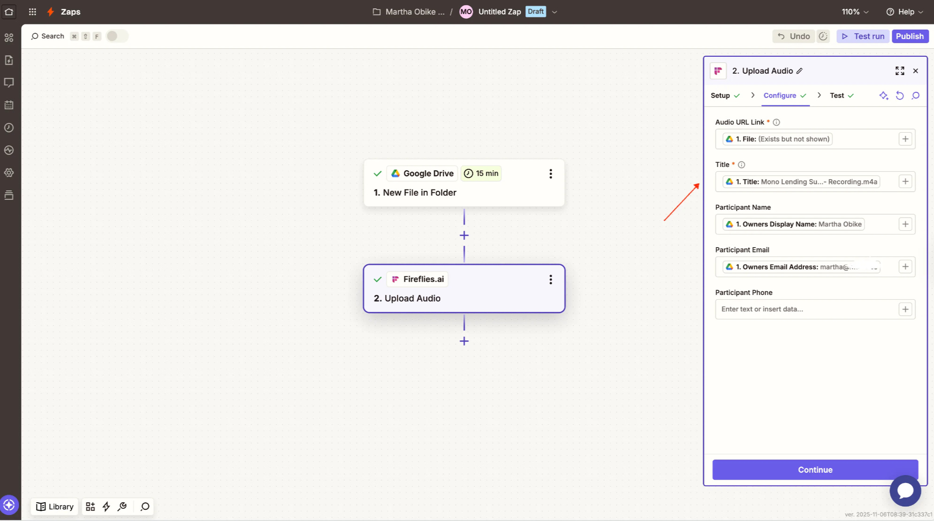This screenshot has width=934, height=521.
Task: Click the Test run button
Action: pos(863,36)
